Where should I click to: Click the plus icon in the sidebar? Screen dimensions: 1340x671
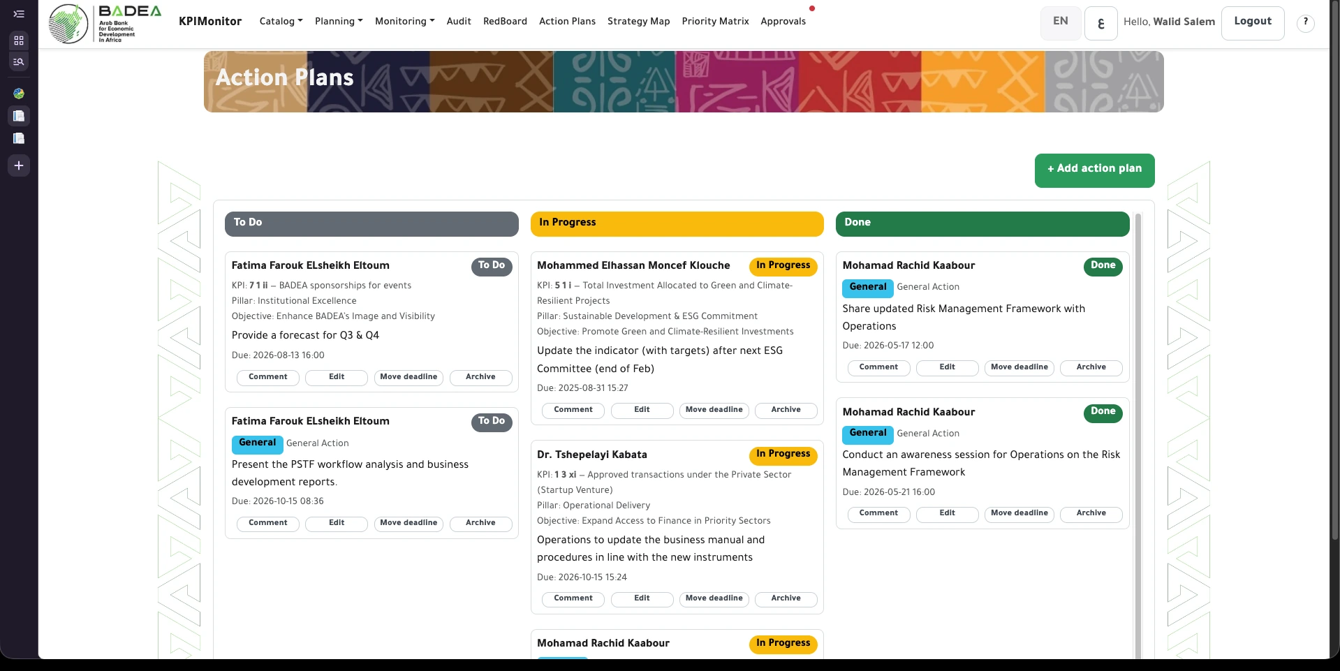19,165
